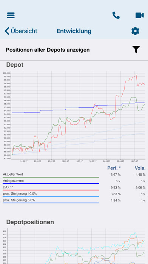The height and width of the screenshot is (264, 148).
Task: Toggle the Anlagesumme legend entry
Action: (51, 182)
